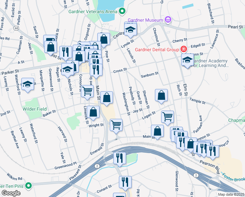
Task: Open the shopping bag marker by Limerick St
Action: [x=93, y=113]
